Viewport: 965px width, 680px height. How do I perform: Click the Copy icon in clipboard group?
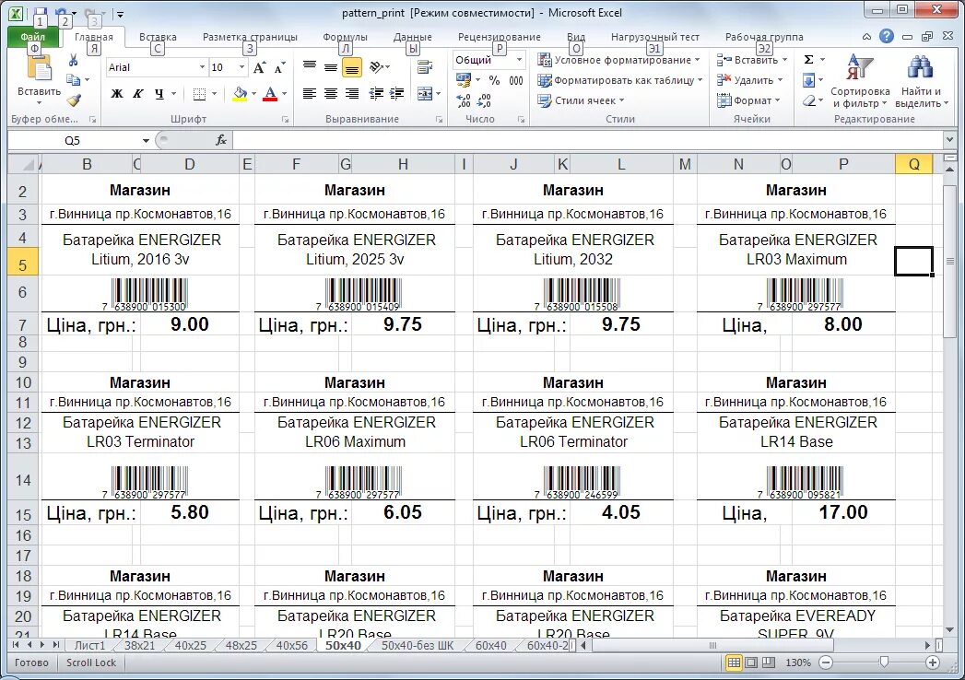pyautogui.click(x=73, y=80)
